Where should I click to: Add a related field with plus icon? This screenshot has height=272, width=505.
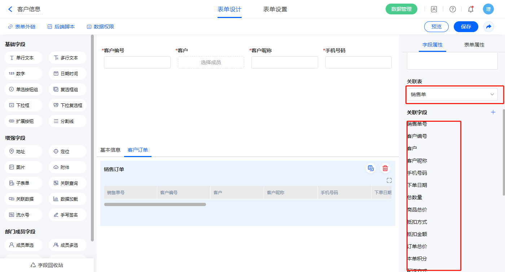493,112
